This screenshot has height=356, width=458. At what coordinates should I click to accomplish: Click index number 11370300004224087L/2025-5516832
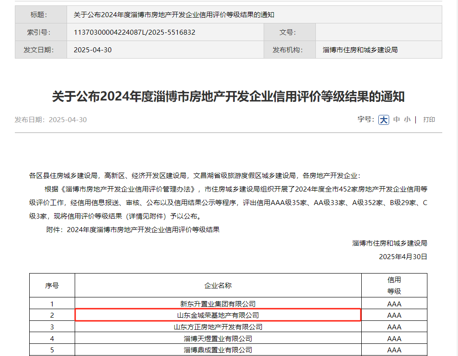tap(134, 32)
